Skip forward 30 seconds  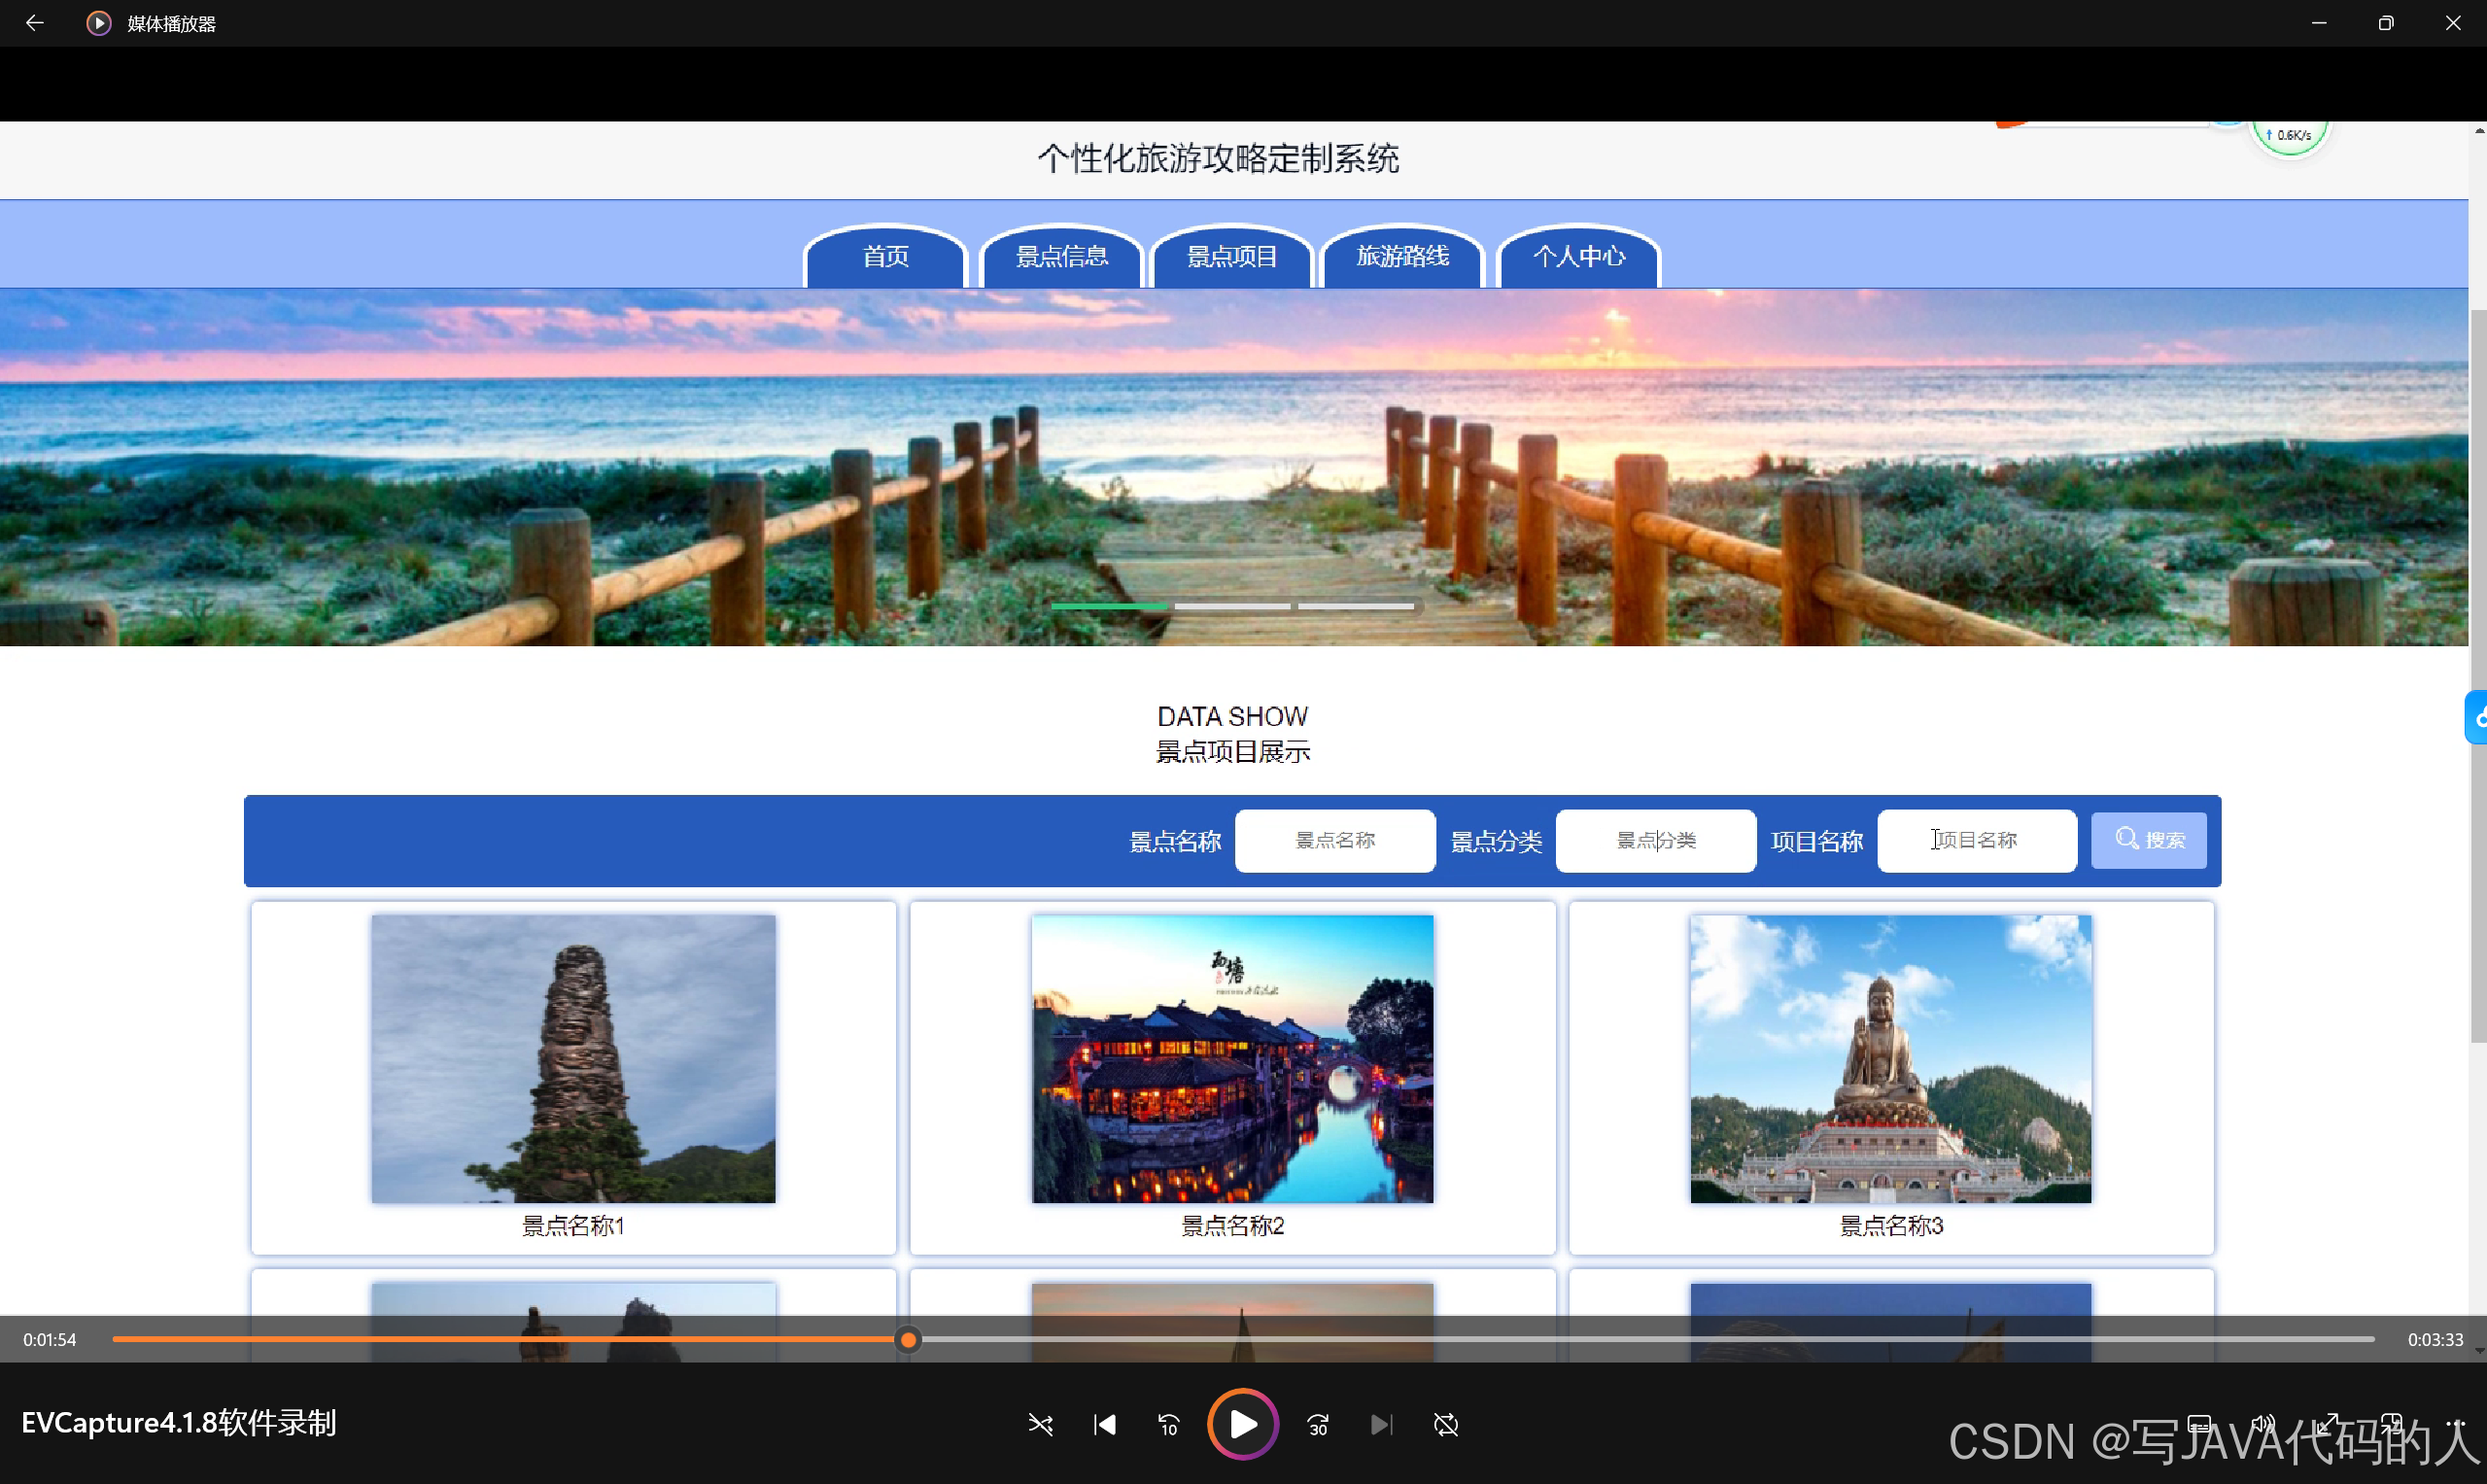point(1318,1424)
